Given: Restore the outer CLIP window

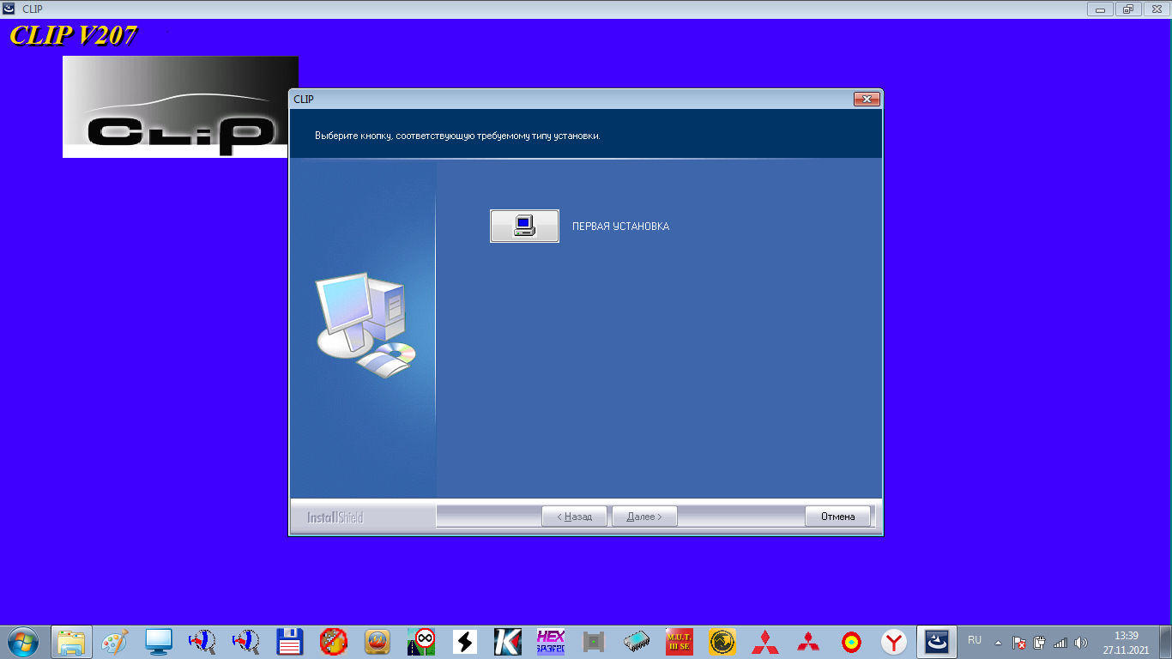Looking at the screenshot, I should 1127,9.
